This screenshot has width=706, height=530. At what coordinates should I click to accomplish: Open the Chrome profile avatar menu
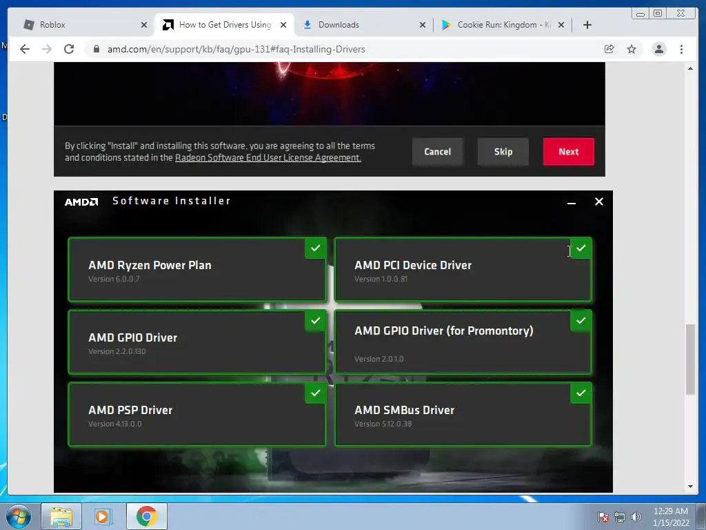coord(658,49)
